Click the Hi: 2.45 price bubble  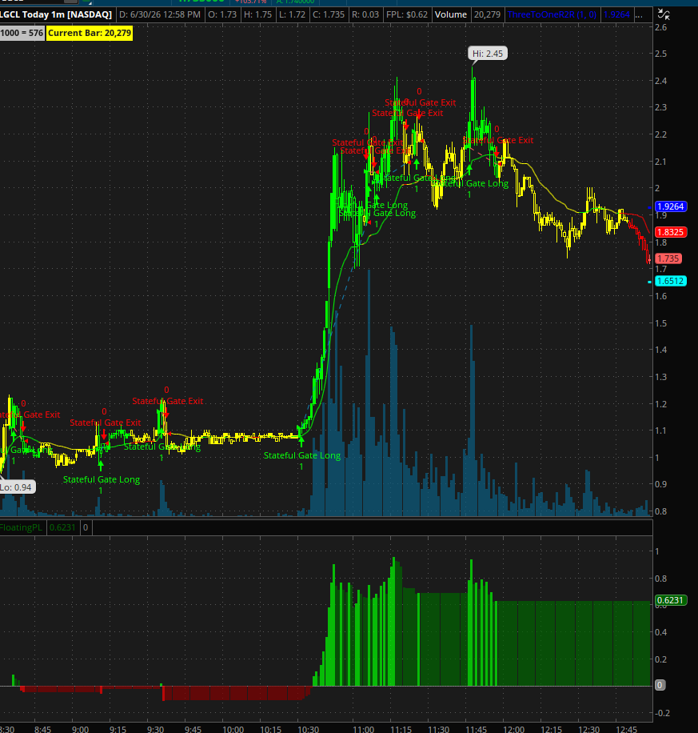(487, 54)
